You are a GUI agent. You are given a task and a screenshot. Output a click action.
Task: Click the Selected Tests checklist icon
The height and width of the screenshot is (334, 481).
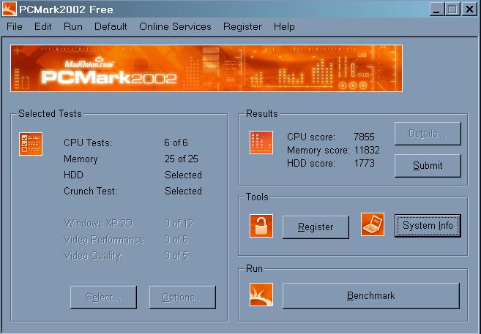click(x=31, y=144)
